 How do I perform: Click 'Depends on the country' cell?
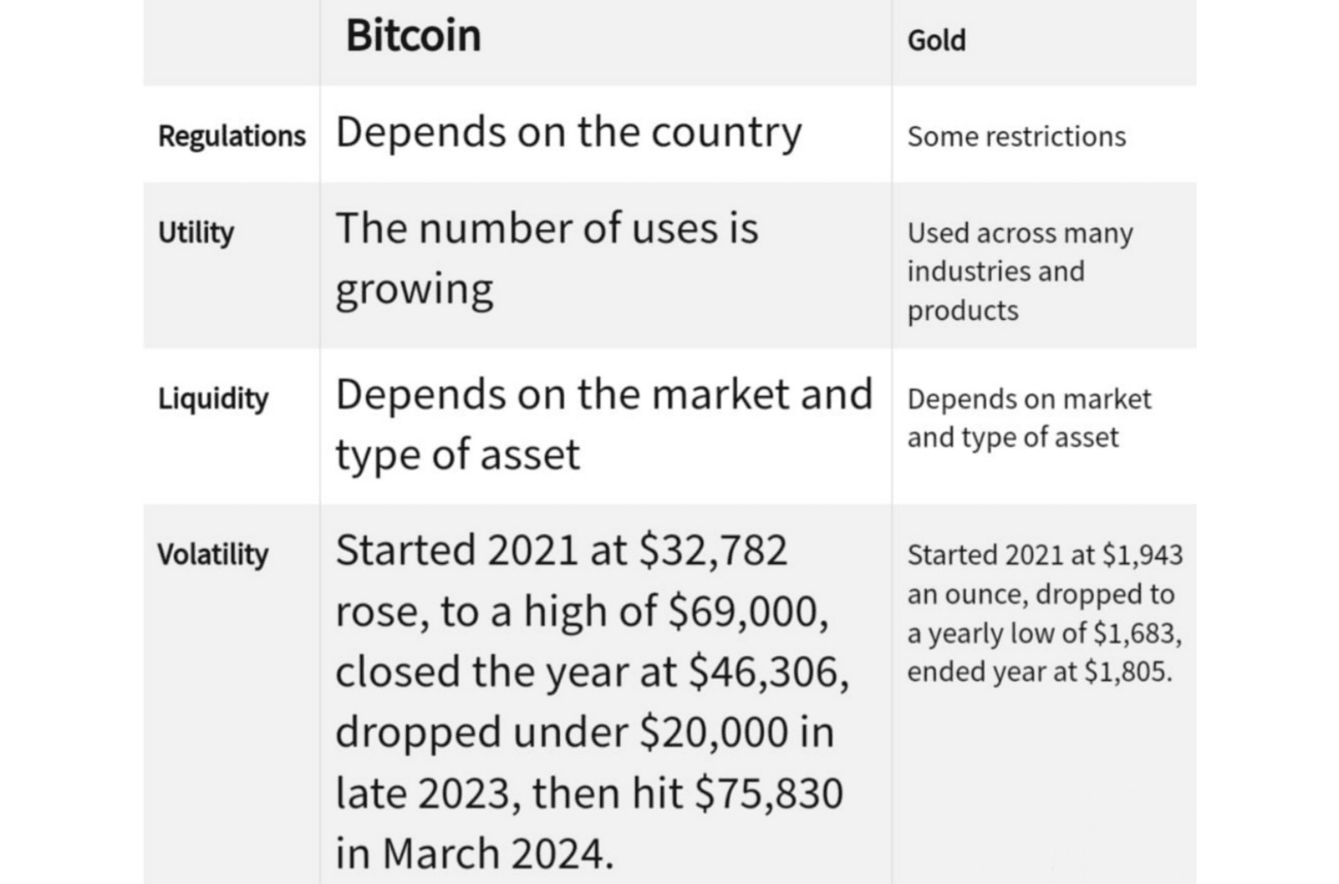569,133
